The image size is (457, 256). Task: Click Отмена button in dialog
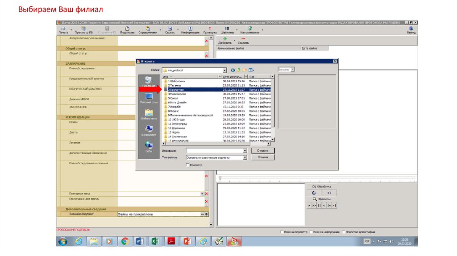262,157
